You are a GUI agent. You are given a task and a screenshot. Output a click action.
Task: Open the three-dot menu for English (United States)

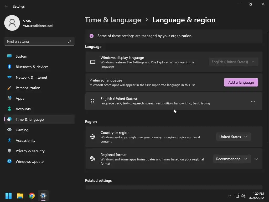pyautogui.click(x=253, y=101)
